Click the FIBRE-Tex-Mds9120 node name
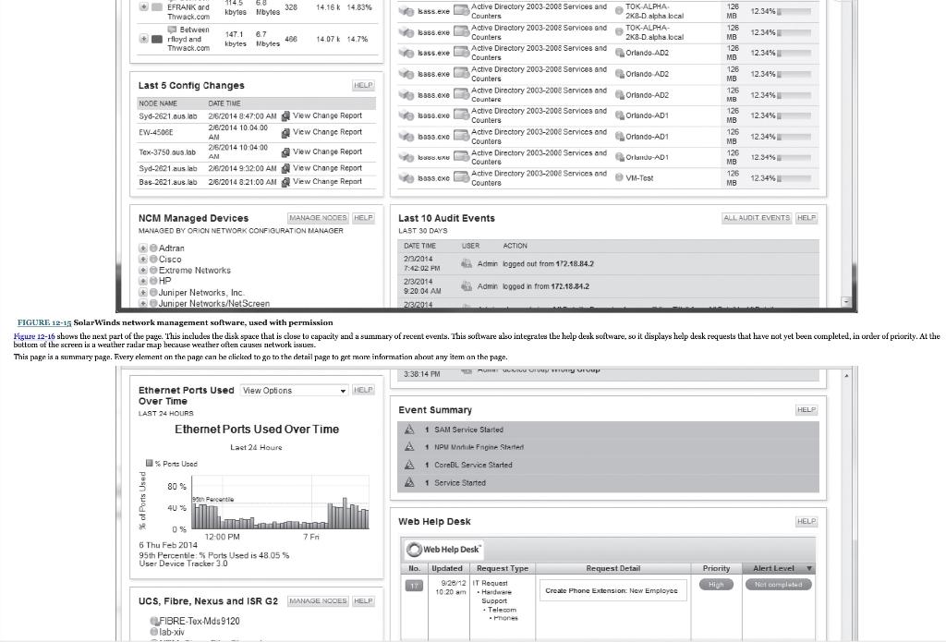Viewport: 946px width, 642px height. (200, 621)
